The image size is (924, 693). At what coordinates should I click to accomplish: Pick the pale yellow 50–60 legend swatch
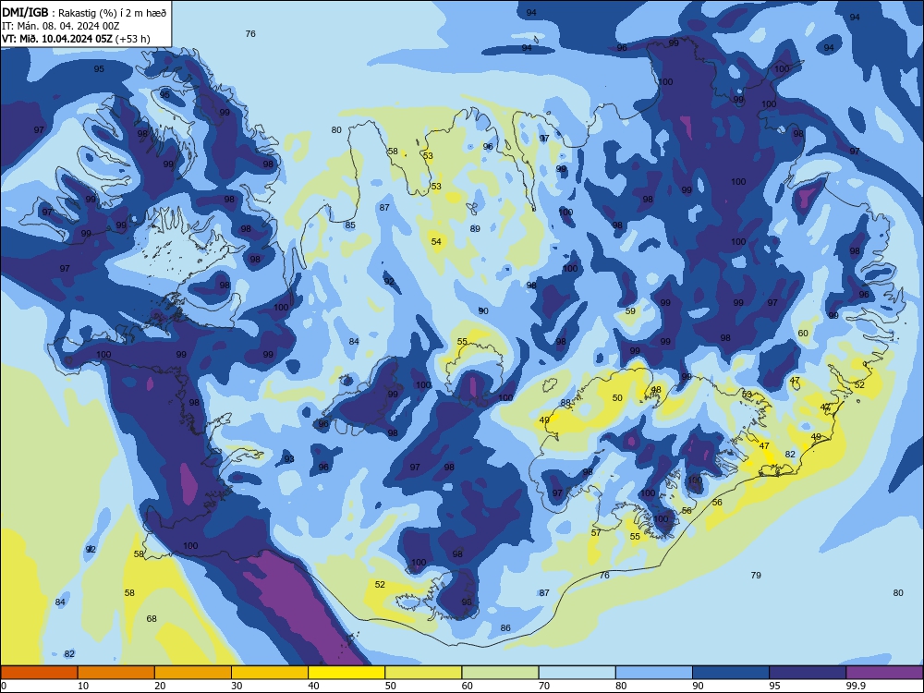coord(423,673)
